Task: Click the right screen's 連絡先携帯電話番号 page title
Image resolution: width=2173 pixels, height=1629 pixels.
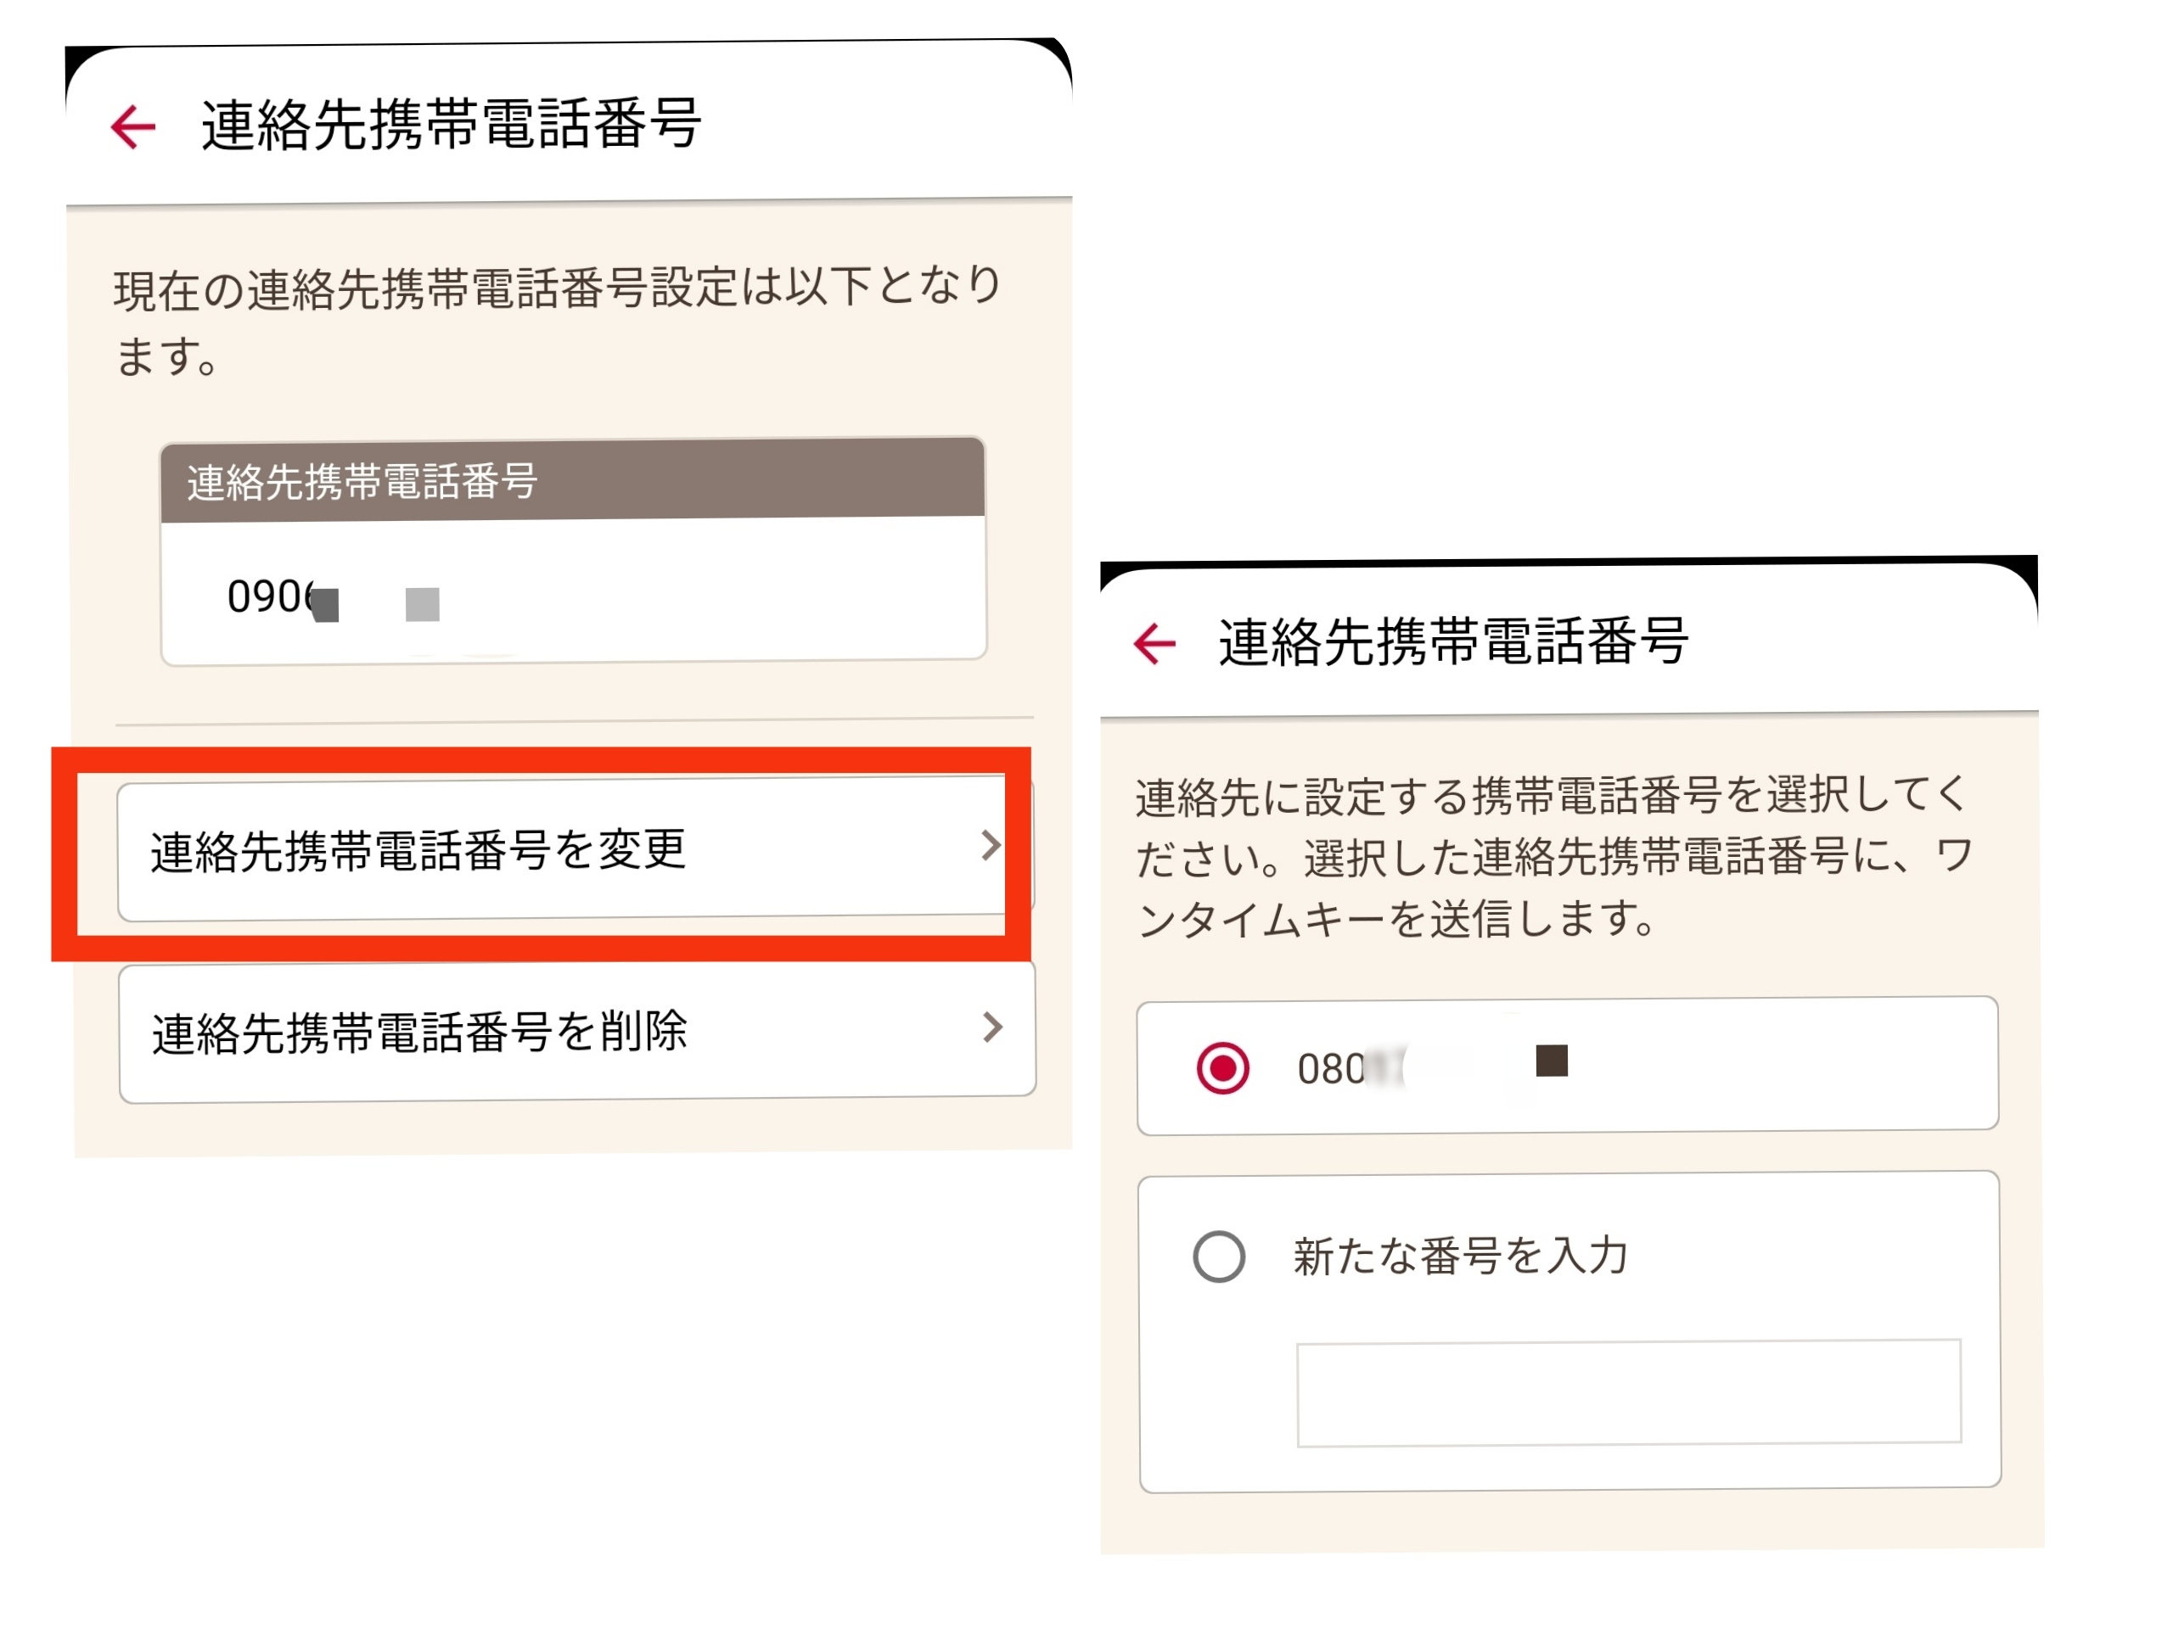Action: click(x=1453, y=641)
